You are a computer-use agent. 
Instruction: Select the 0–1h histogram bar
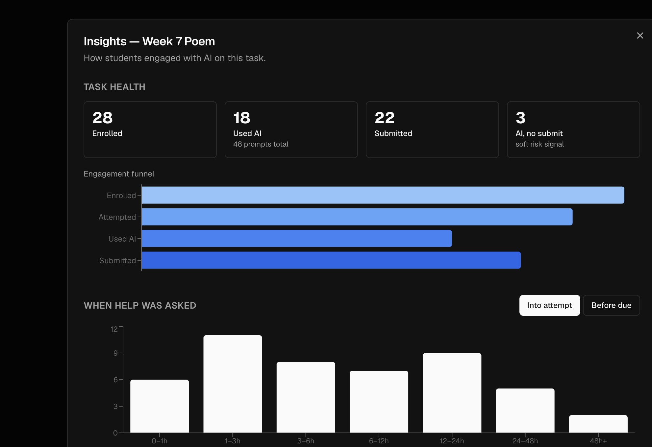[x=160, y=406]
